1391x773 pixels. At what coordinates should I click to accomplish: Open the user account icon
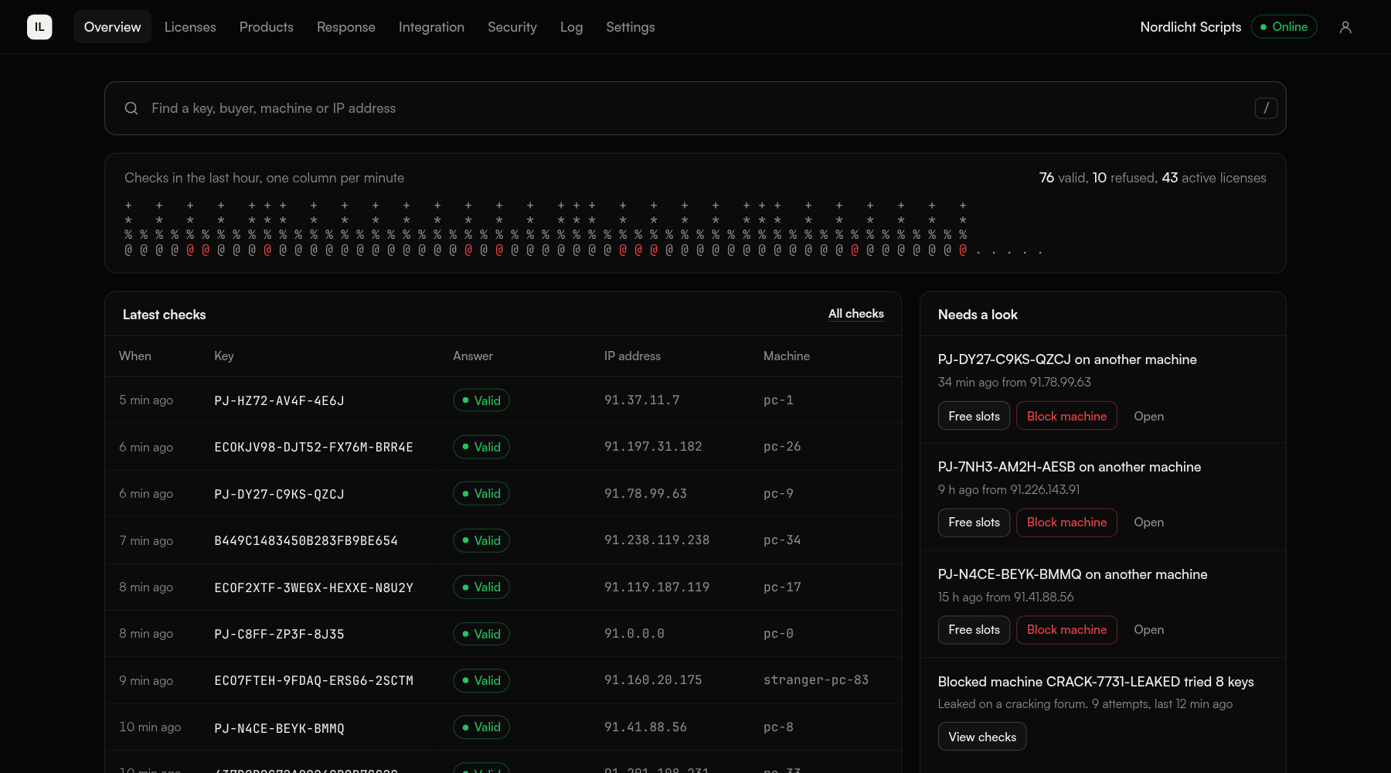point(1345,27)
